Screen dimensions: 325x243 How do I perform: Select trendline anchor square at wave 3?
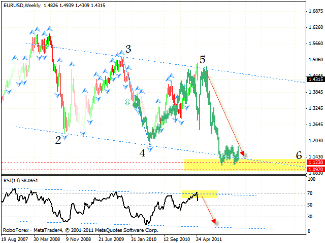pos(122,59)
